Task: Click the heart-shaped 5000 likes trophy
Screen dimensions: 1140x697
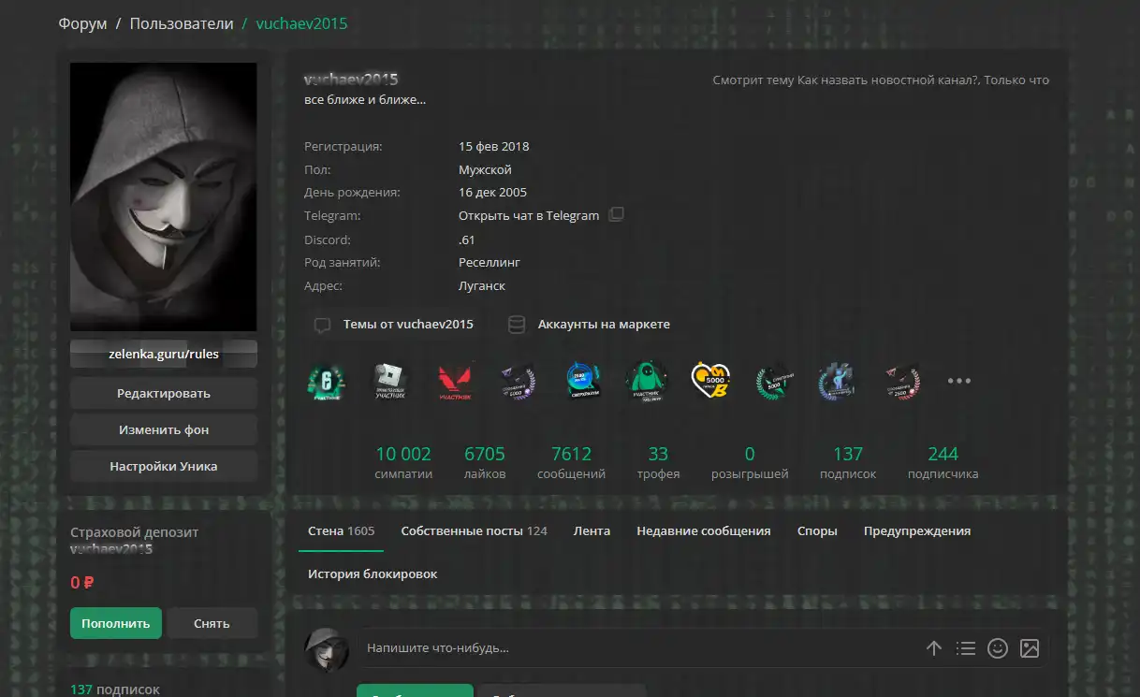Action: pyautogui.click(x=709, y=380)
